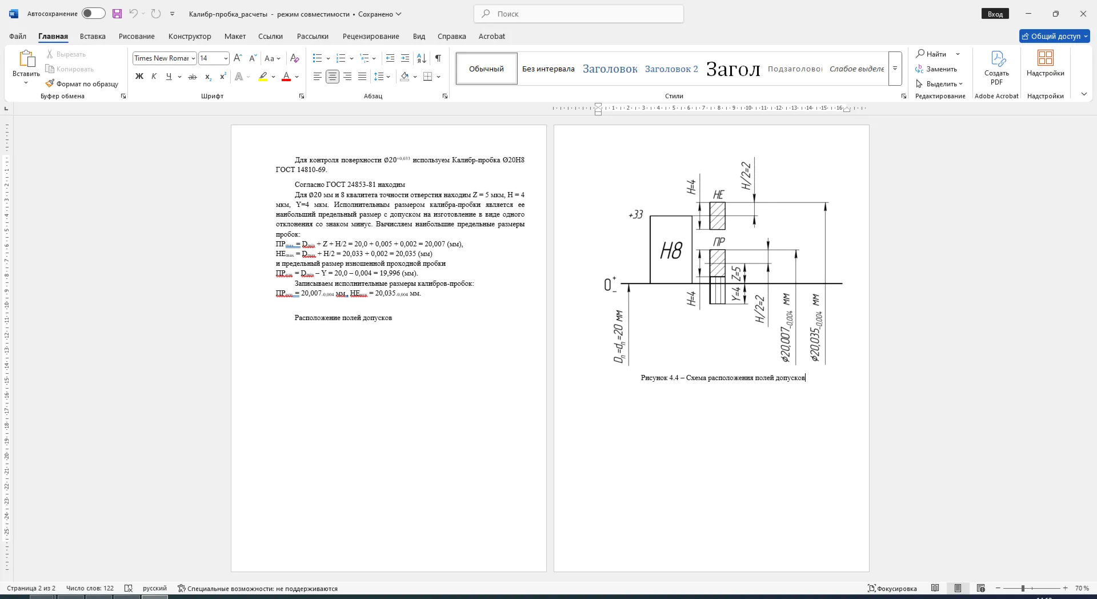1097x599 pixels.
Task: Toggle paragraph marks ¶ display
Action: (x=438, y=58)
